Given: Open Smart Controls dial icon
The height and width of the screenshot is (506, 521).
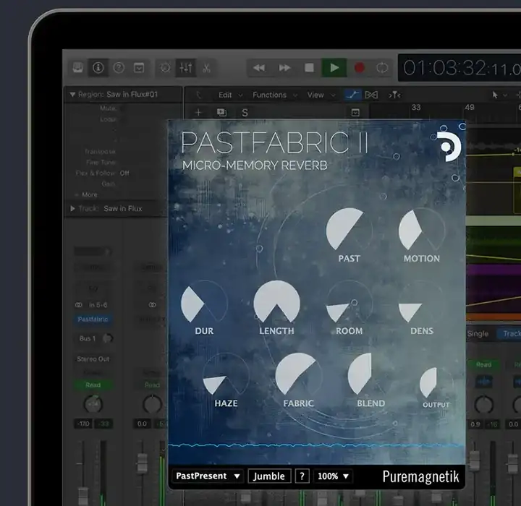Looking at the screenshot, I should (165, 68).
